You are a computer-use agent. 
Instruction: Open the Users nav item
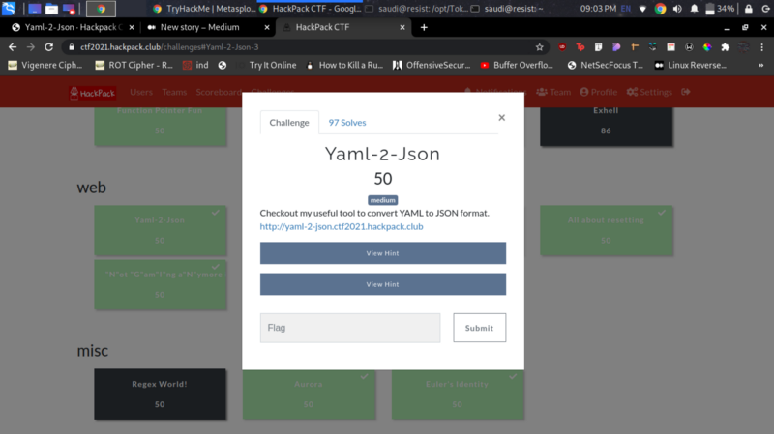(141, 92)
